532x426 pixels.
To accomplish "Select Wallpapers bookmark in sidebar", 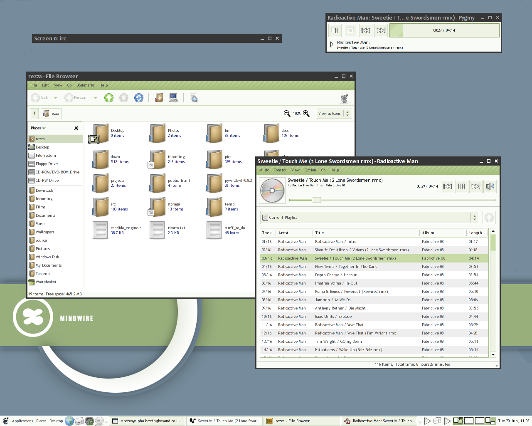I will pos(55,232).
